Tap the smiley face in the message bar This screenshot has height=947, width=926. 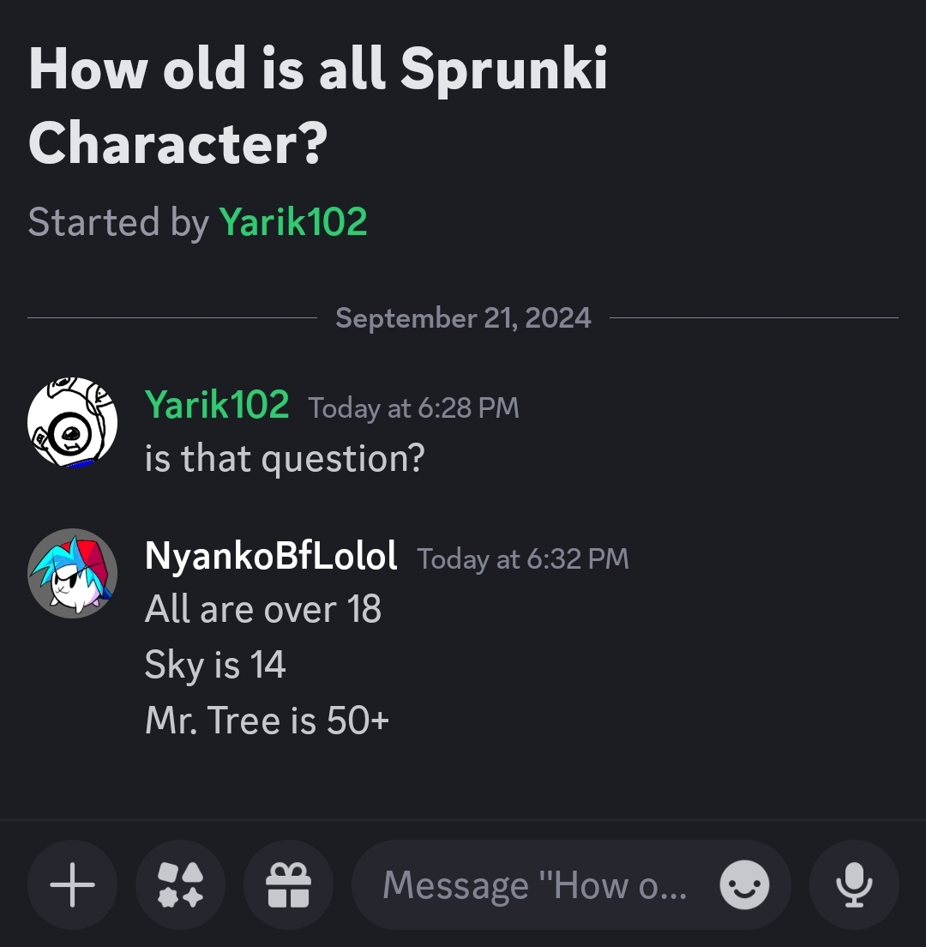click(743, 884)
